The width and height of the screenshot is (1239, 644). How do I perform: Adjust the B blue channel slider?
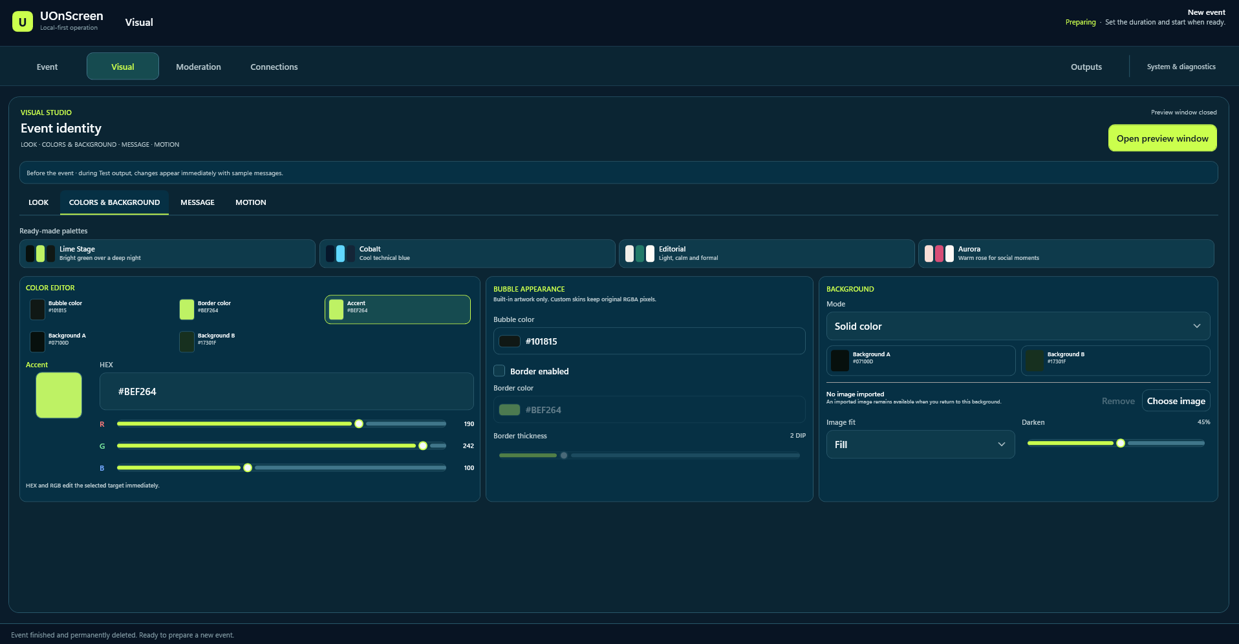(281, 468)
